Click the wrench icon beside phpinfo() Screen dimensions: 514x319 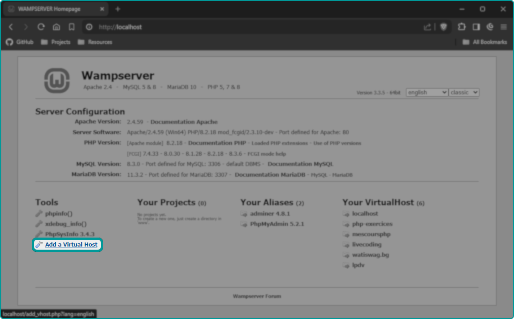39,214
